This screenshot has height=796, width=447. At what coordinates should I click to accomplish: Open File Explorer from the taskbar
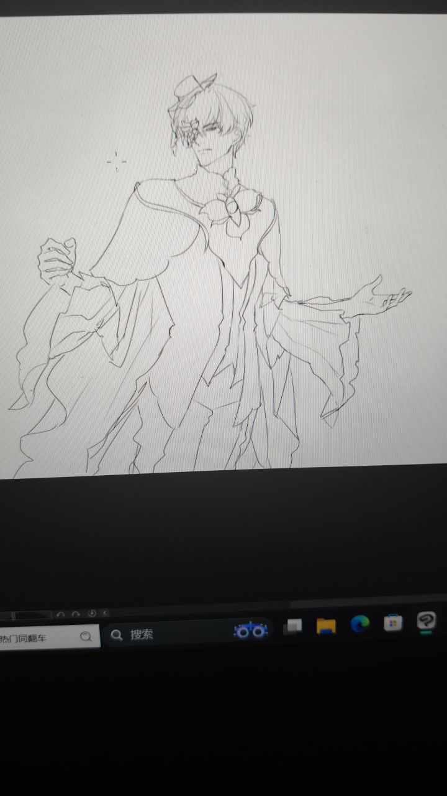click(326, 626)
